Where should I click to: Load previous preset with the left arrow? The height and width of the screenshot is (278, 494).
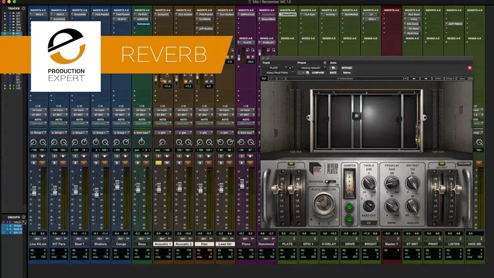pos(414,79)
